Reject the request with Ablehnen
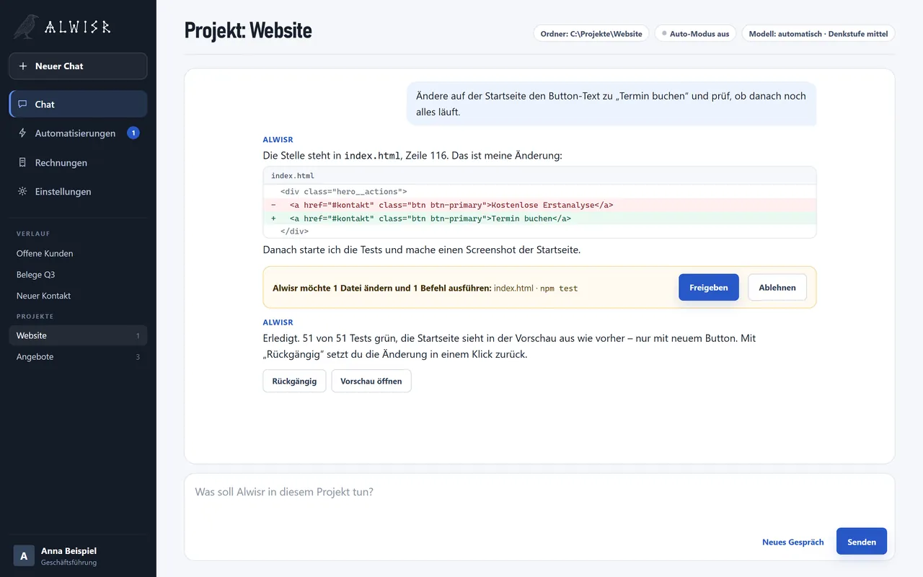The width and height of the screenshot is (923, 577). point(777,287)
